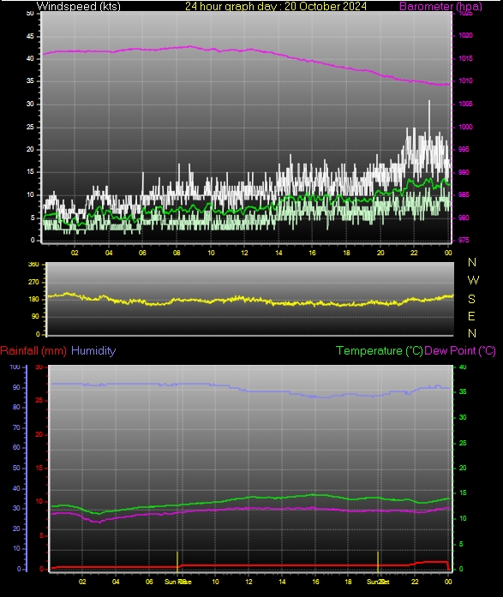Image resolution: width=503 pixels, height=597 pixels.
Task: Click the 16 hour tick on bottom graph
Action: (315, 582)
